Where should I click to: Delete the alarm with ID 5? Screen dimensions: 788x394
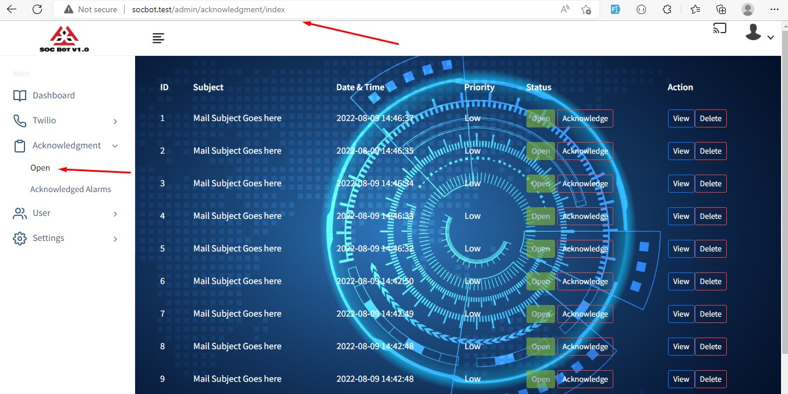(x=710, y=249)
